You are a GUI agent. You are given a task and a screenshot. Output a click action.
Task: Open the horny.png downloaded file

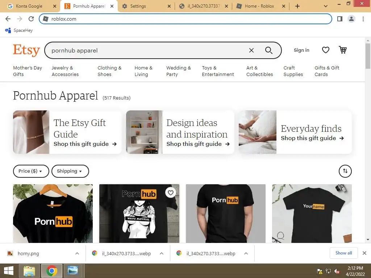click(x=28, y=253)
